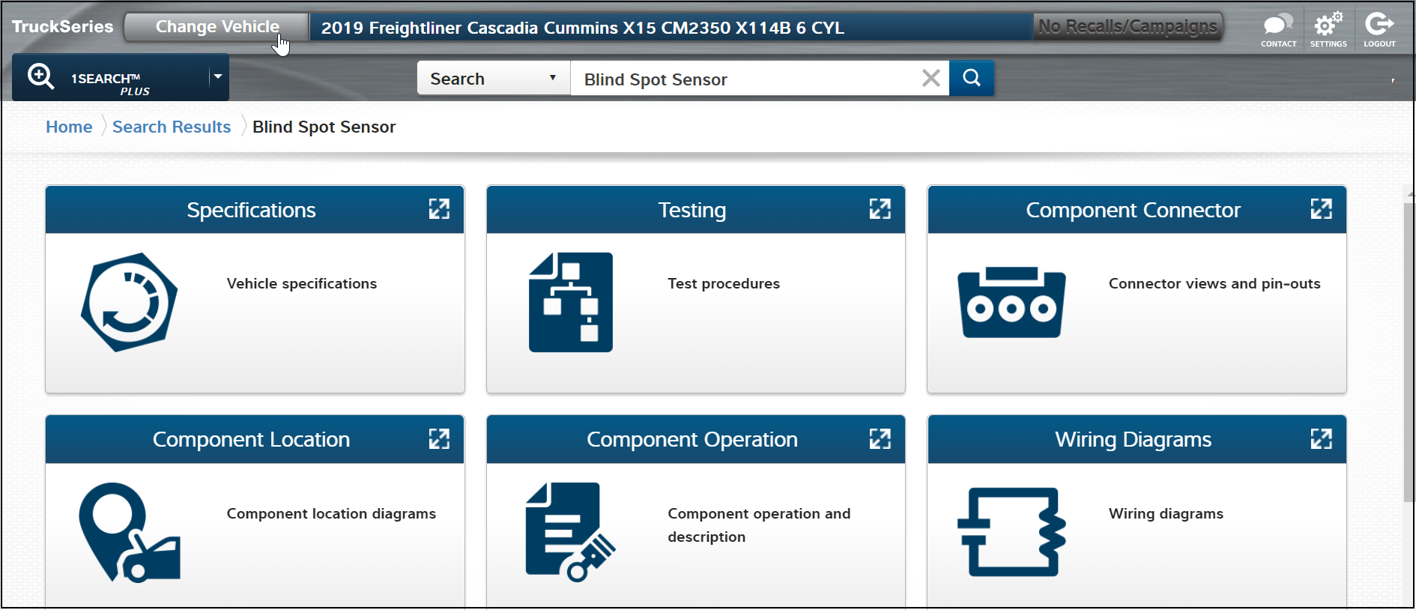Click the Component Operation document icon
1416x610 pixels.
pyautogui.click(x=571, y=532)
